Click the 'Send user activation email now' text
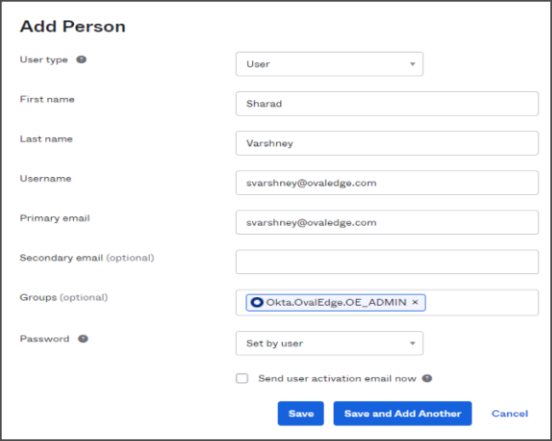 point(337,378)
